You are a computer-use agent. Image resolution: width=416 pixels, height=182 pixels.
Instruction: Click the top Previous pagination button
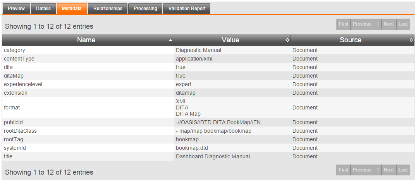(362, 24)
